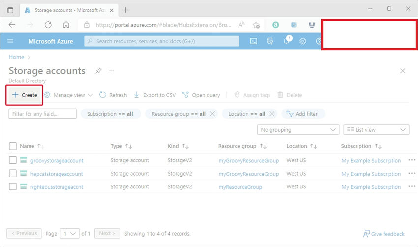Remove the Location filter
The height and width of the screenshot is (247, 418).
click(271, 114)
